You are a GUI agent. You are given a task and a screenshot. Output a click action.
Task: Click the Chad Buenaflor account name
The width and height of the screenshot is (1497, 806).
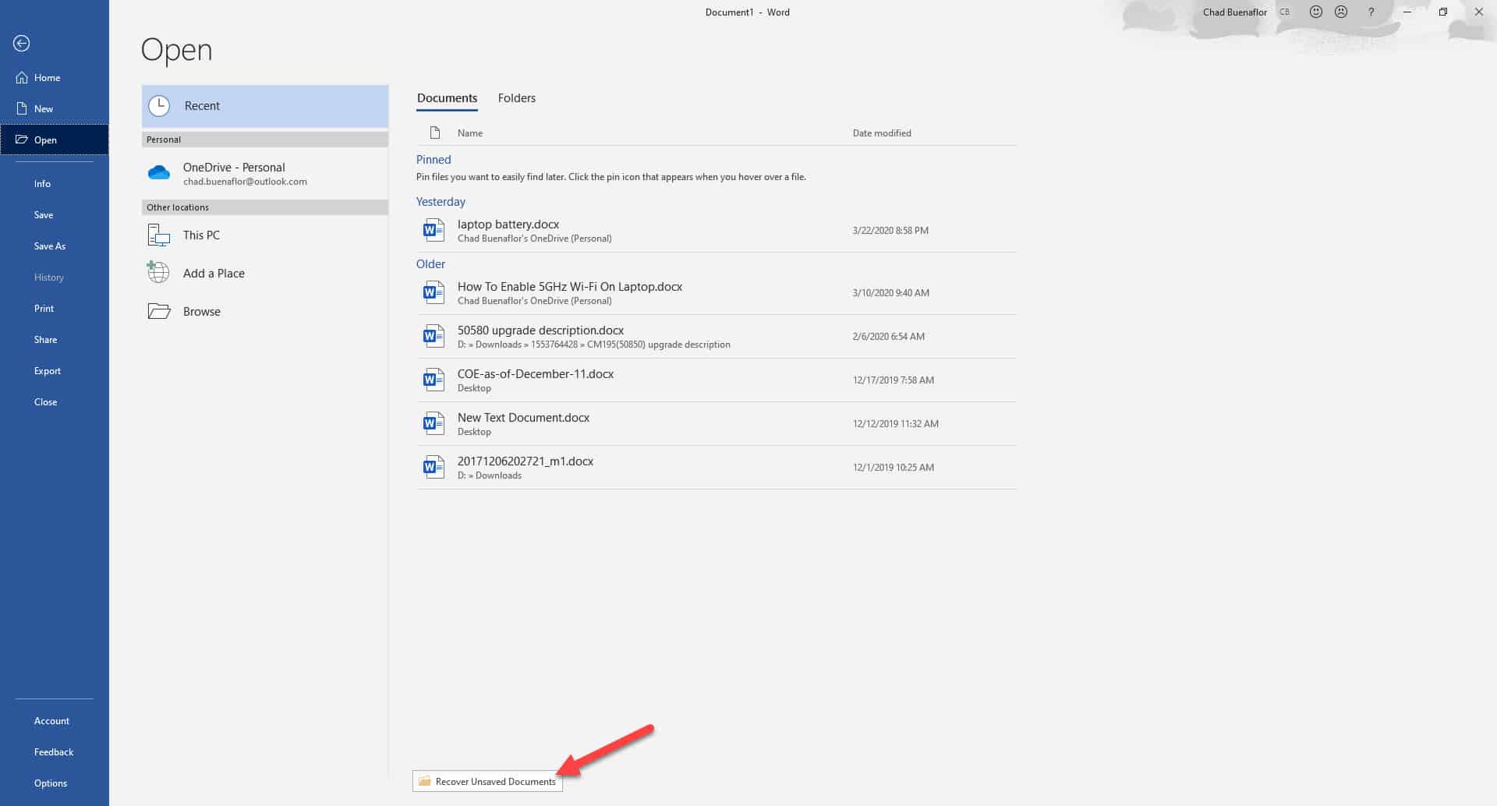[1234, 12]
